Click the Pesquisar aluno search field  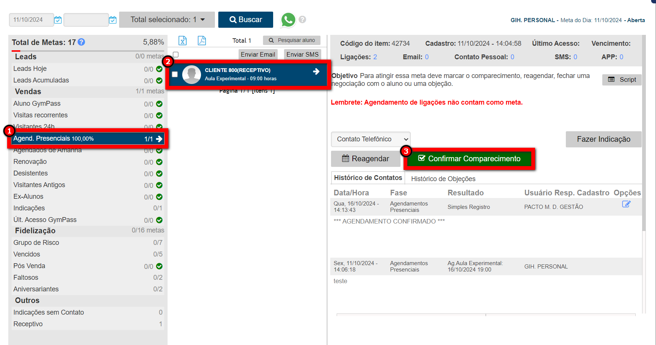coord(292,40)
